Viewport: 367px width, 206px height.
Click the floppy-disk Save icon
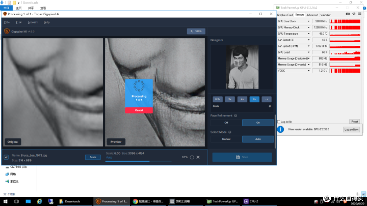(x=238, y=157)
